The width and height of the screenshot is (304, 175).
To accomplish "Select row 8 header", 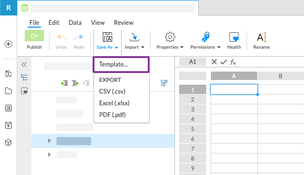I will [x=193, y=158].
